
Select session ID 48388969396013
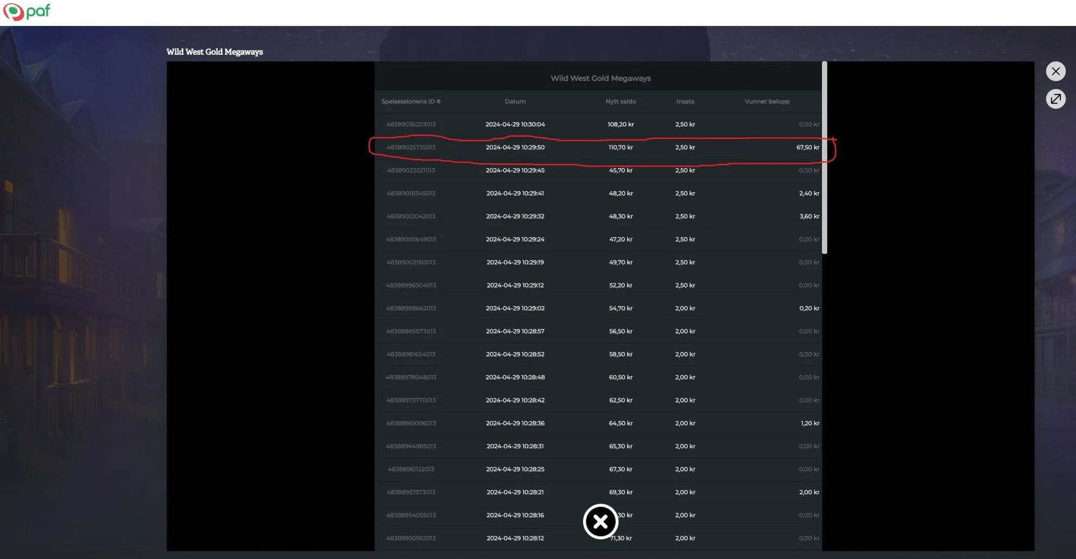click(411, 423)
